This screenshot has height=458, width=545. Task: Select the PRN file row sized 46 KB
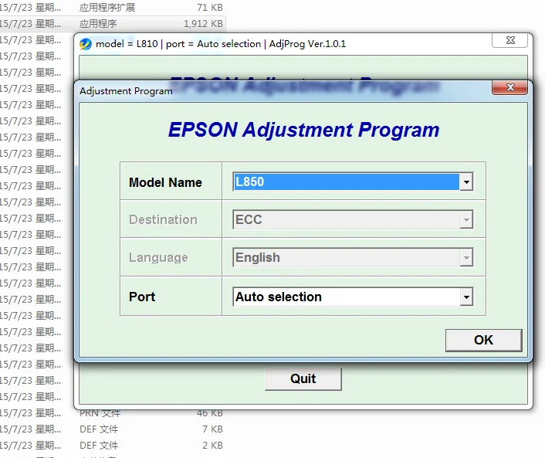coord(113,413)
